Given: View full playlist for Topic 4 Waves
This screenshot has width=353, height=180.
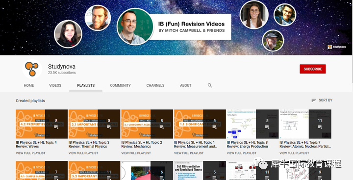Looking at the screenshot, I should tap(30, 153).
